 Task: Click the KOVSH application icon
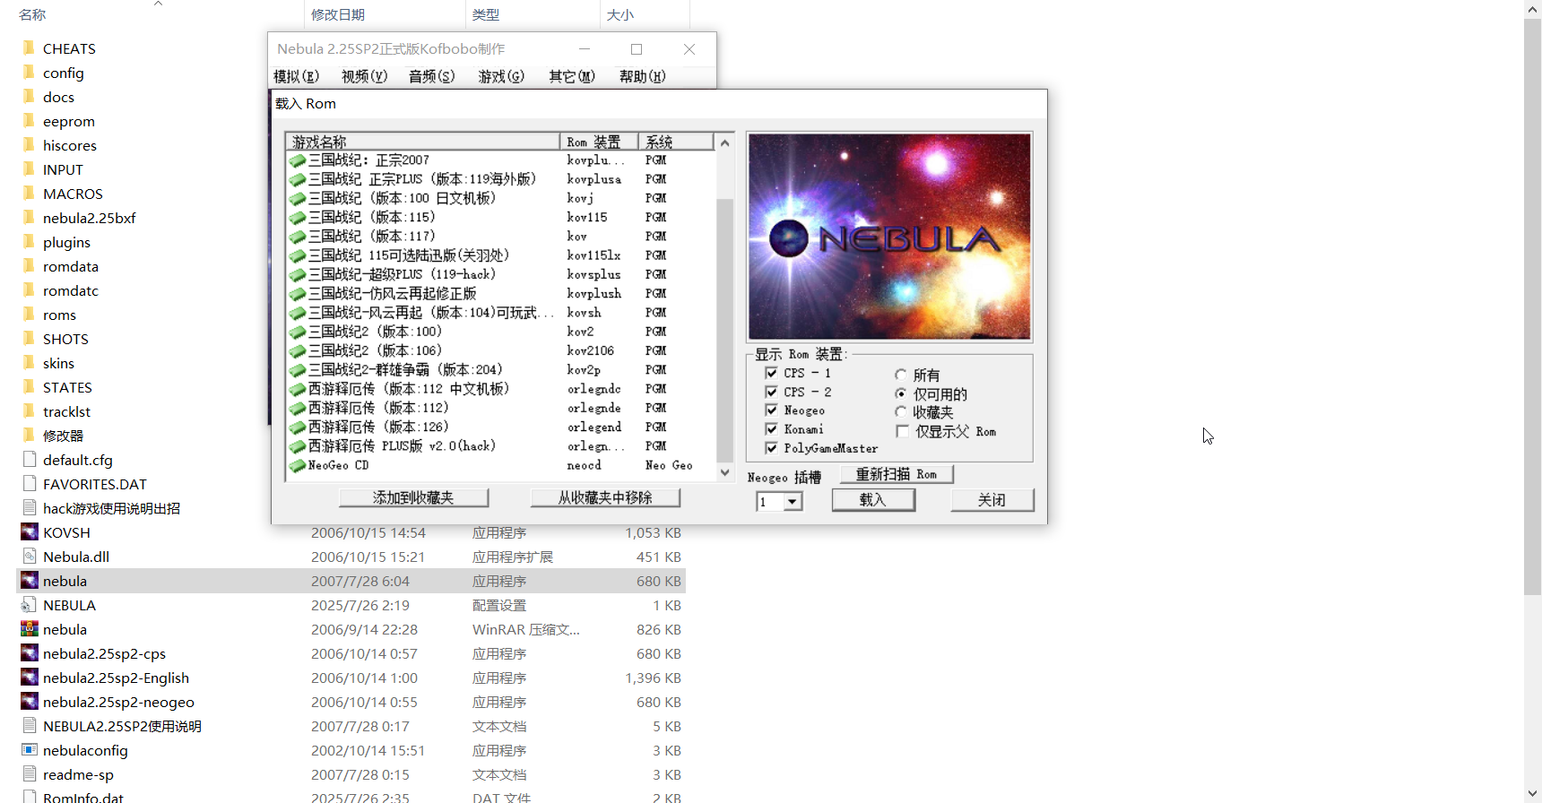point(30,532)
